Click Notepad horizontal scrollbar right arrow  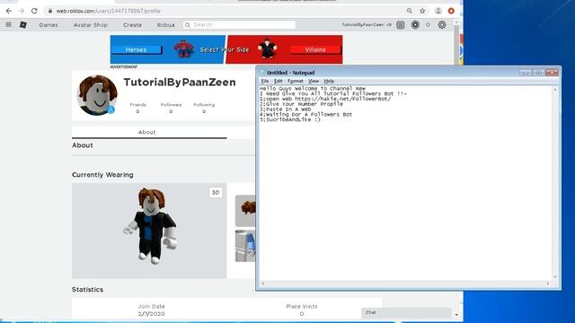[548, 284]
